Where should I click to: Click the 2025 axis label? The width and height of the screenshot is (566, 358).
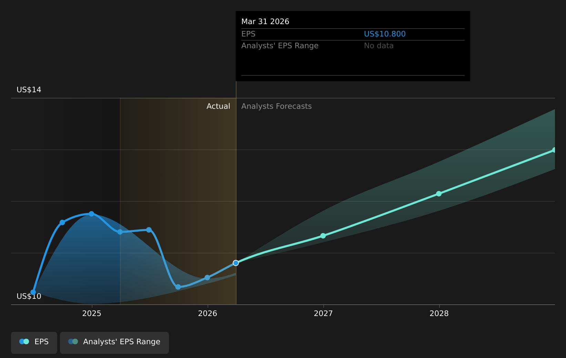92,313
